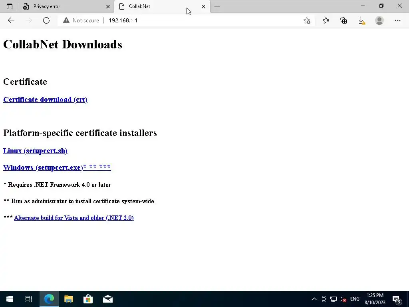Go back to the previous page
Image resolution: width=409 pixels, height=307 pixels.
coord(11,20)
